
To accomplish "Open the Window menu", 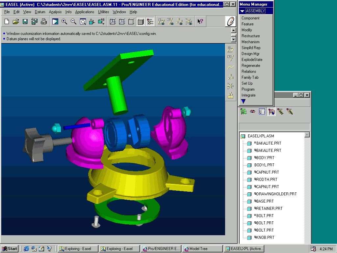I will 119,12.
